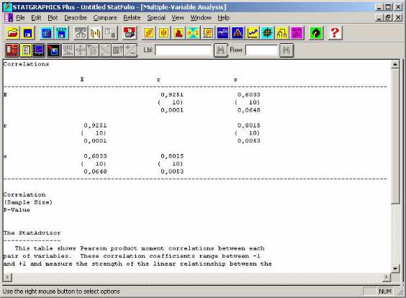The width and height of the screenshot is (406, 298).
Task: Open the Describe menu
Action: pos(76,17)
